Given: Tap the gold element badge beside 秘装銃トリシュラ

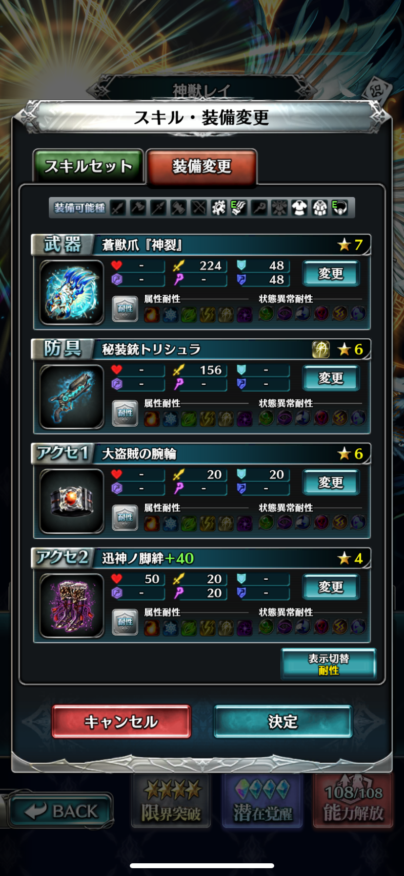Looking at the screenshot, I should click(x=321, y=349).
